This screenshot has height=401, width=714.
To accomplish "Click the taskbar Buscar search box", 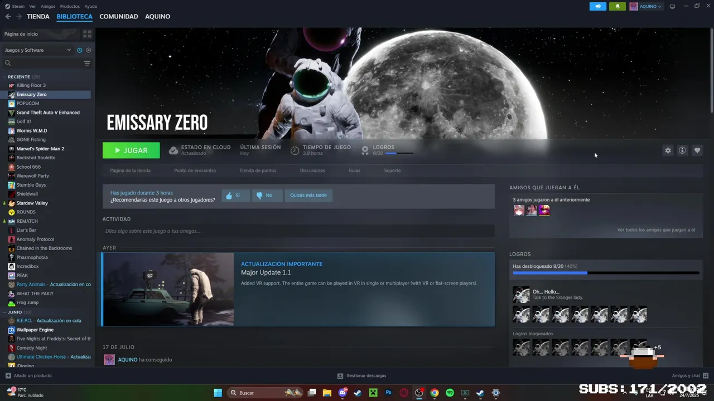I will pos(265,393).
